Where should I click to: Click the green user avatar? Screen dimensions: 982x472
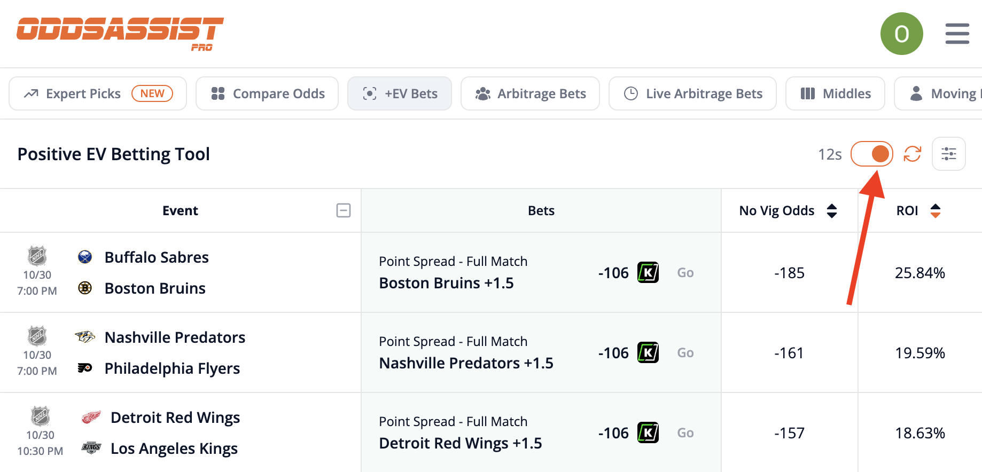[x=901, y=34]
